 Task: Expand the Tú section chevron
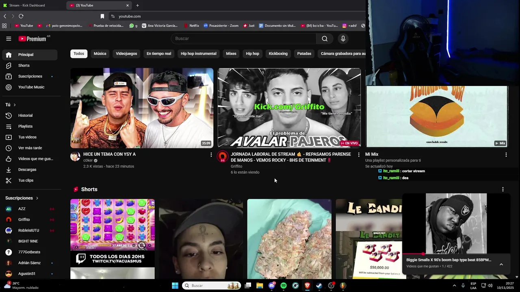click(15, 105)
